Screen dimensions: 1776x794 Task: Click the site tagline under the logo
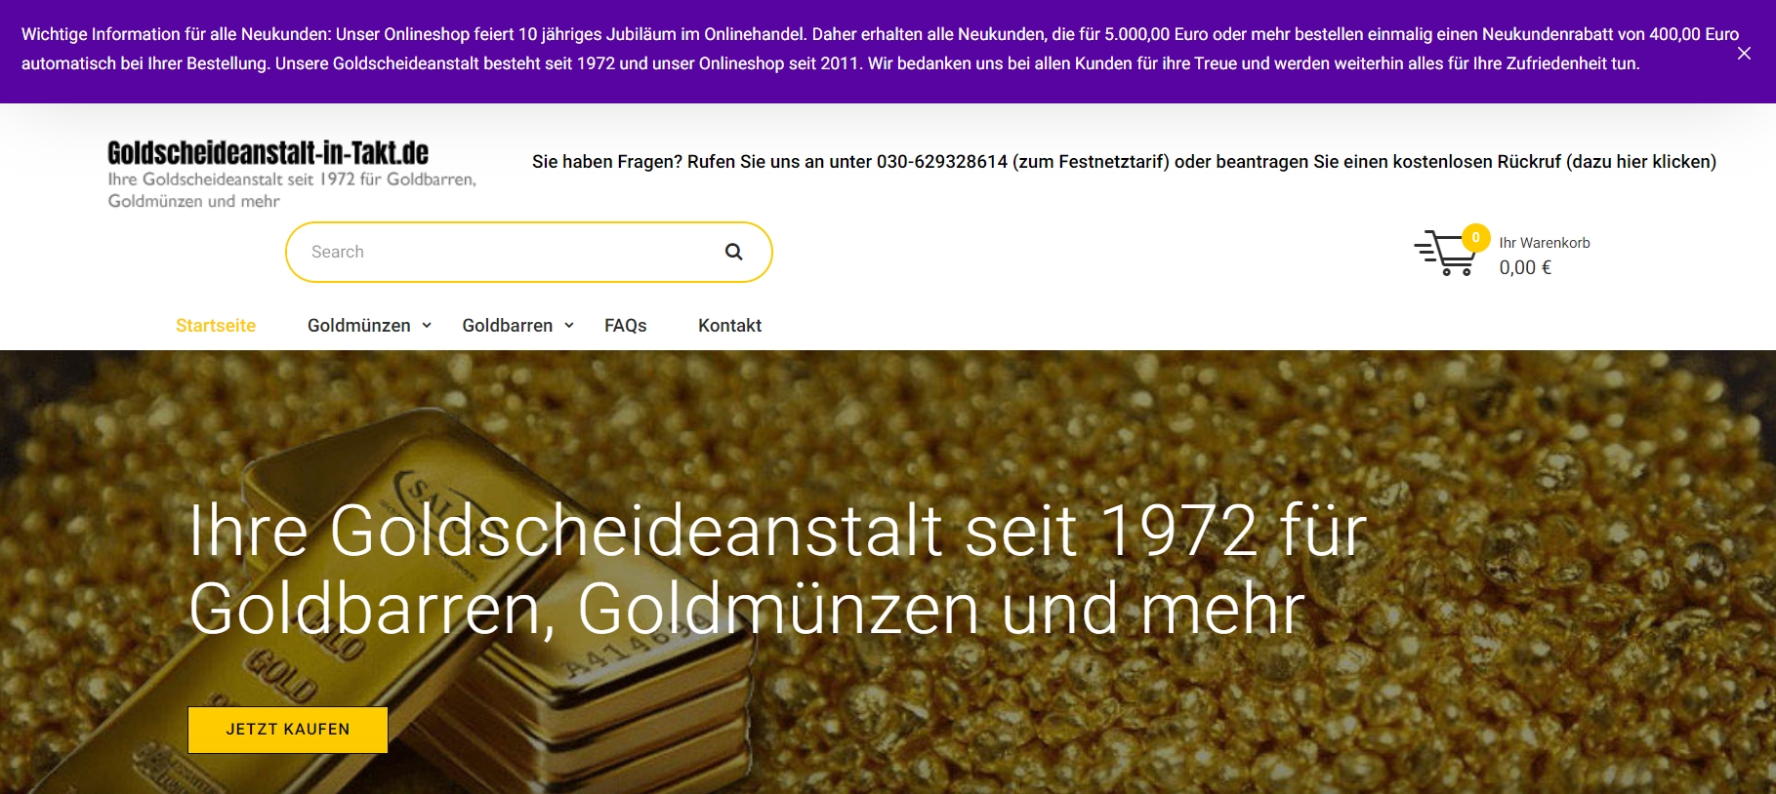pos(292,190)
